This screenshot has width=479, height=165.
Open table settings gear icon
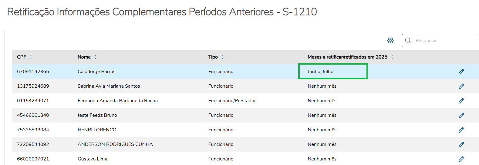pyautogui.click(x=390, y=41)
